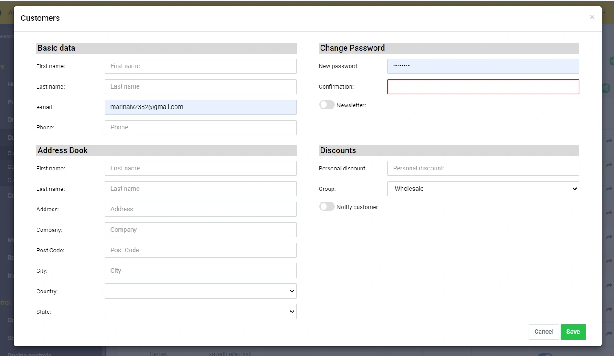Enable the Notify customer switch
Image resolution: width=614 pixels, height=356 pixels.
pos(327,207)
